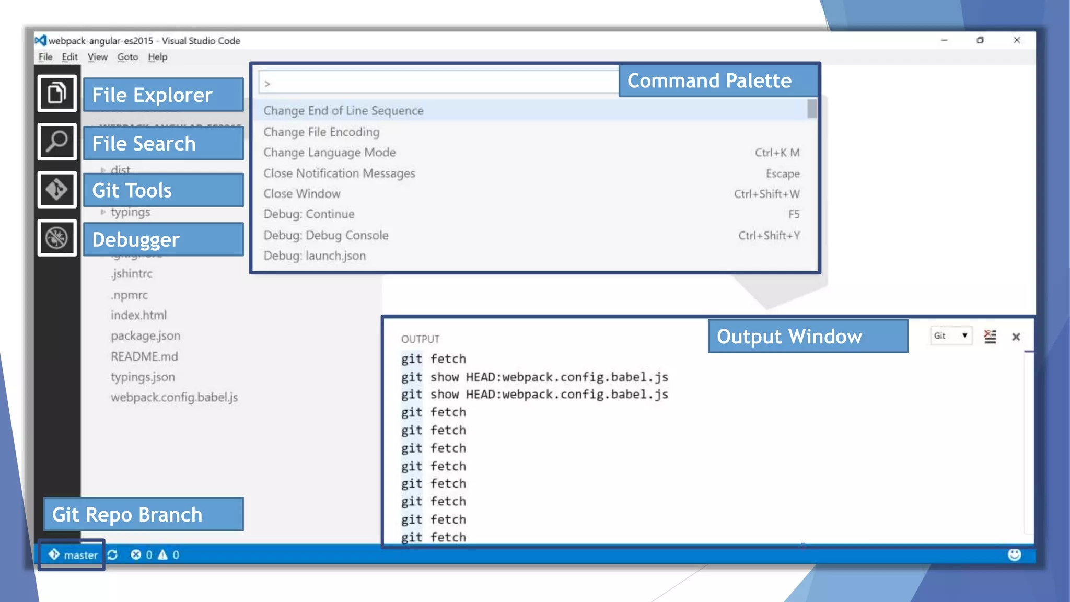Click the sync changes icon in status bar
This screenshot has height=602, width=1070.
click(112, 555)
